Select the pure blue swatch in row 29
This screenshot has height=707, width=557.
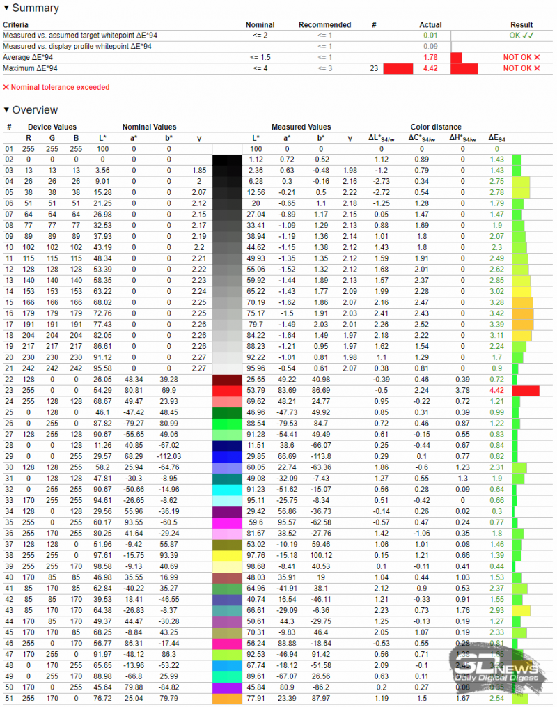(227, 456)
